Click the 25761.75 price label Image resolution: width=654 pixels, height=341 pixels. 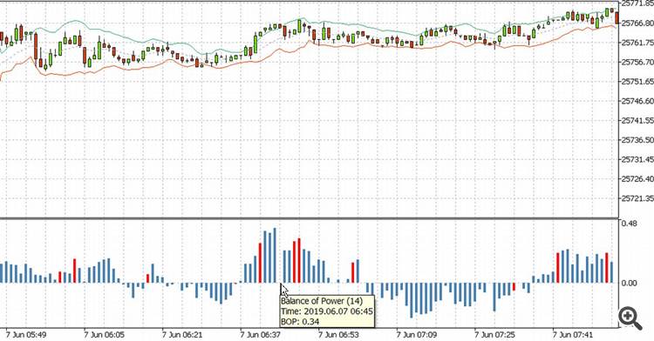[637, 43]
